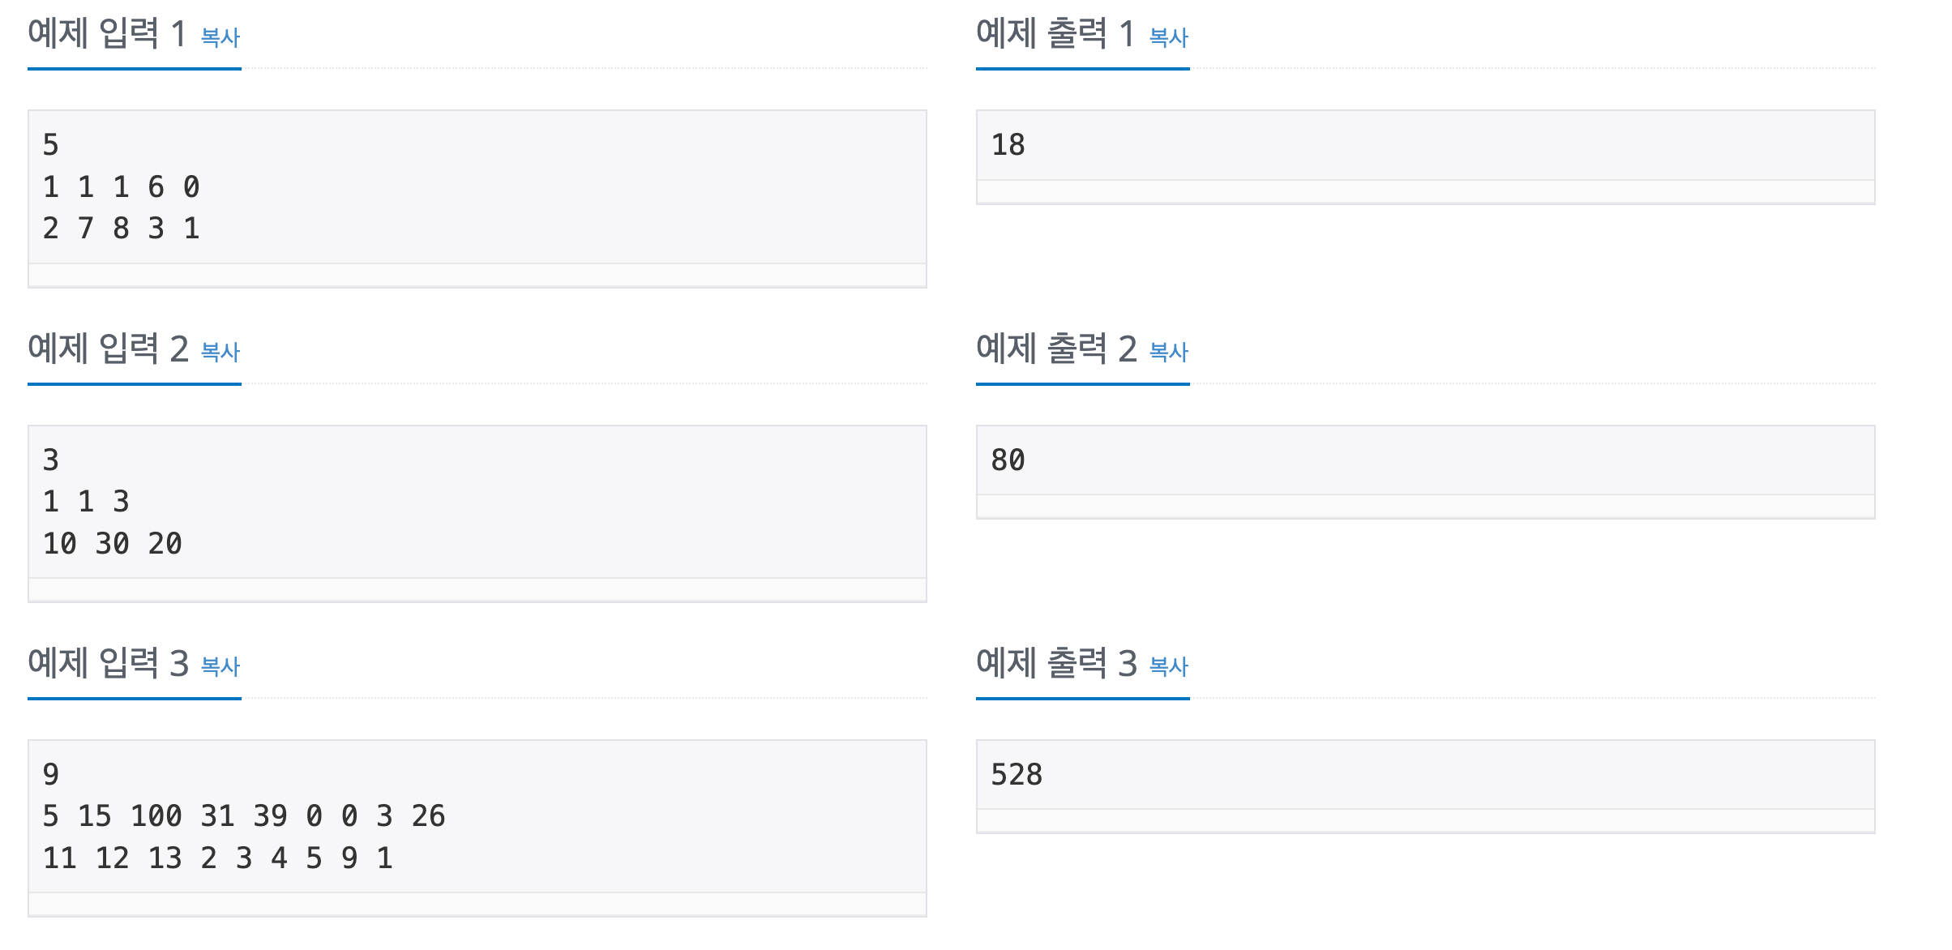Click the 예제 입력 1 heading

(x=107, y=34)
